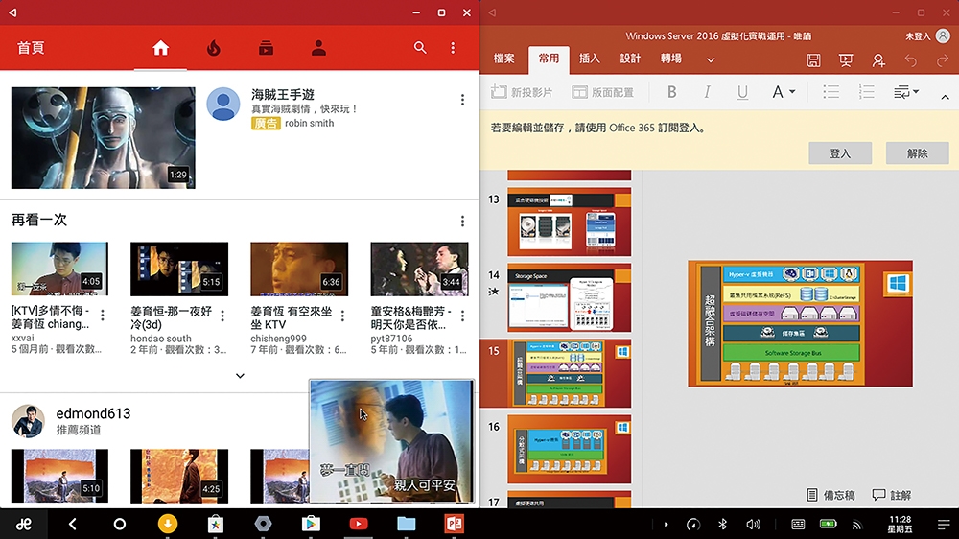959x539 pixels.
Task: Toggle Underline formatting in PowerPoint
Action: click(742, 92)
